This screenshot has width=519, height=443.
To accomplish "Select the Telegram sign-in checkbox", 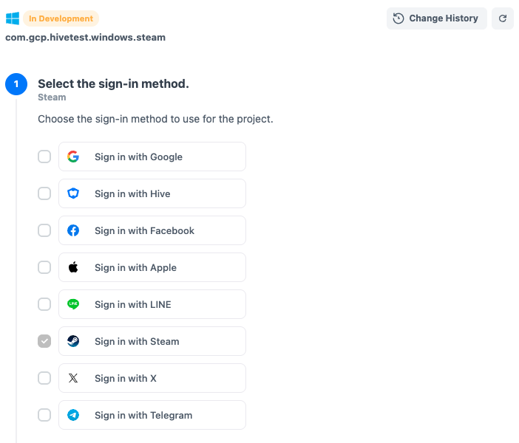I will (44, 415).
